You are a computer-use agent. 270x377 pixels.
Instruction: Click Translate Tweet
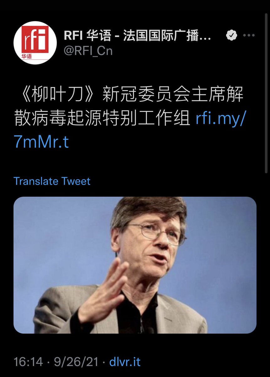52,181
